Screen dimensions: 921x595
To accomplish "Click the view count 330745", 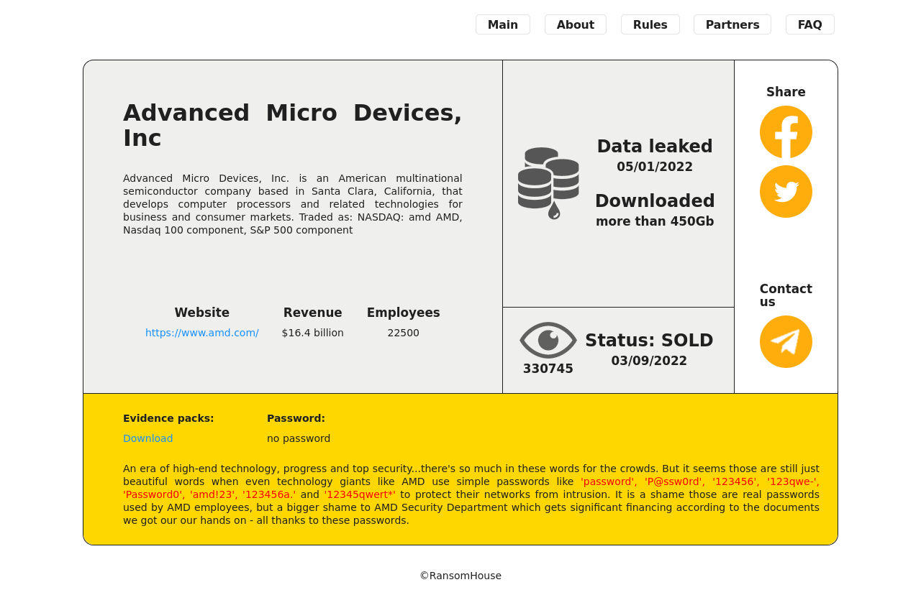I will (548, 369).
